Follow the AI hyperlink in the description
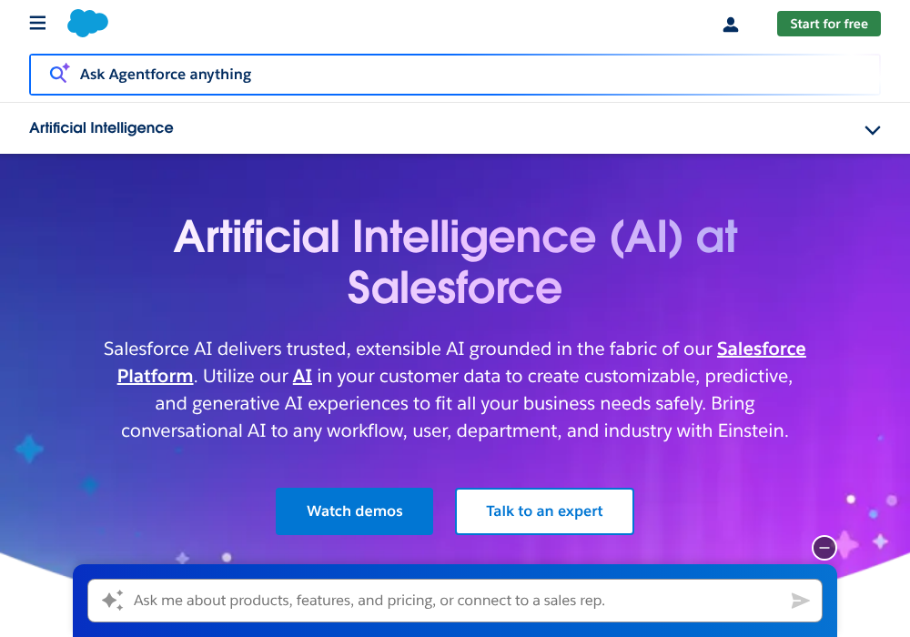Screen dimensions: 910x637 click(302, 375)
